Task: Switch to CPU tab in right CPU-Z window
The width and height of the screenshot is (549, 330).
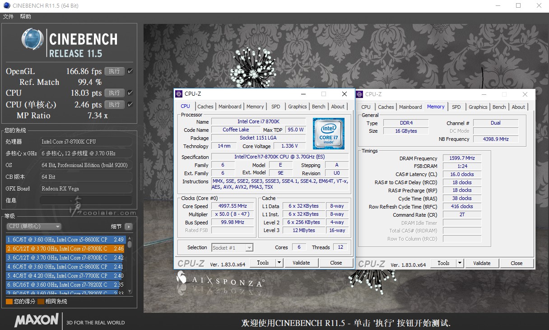Action: point(366,107)
